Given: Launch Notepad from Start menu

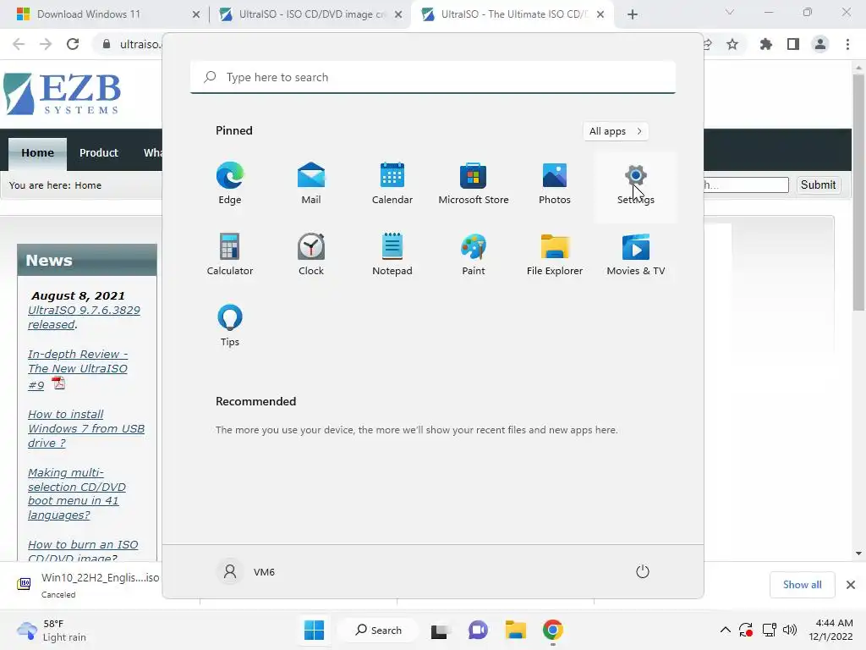Looking at the screenshot, I should 392,255.
